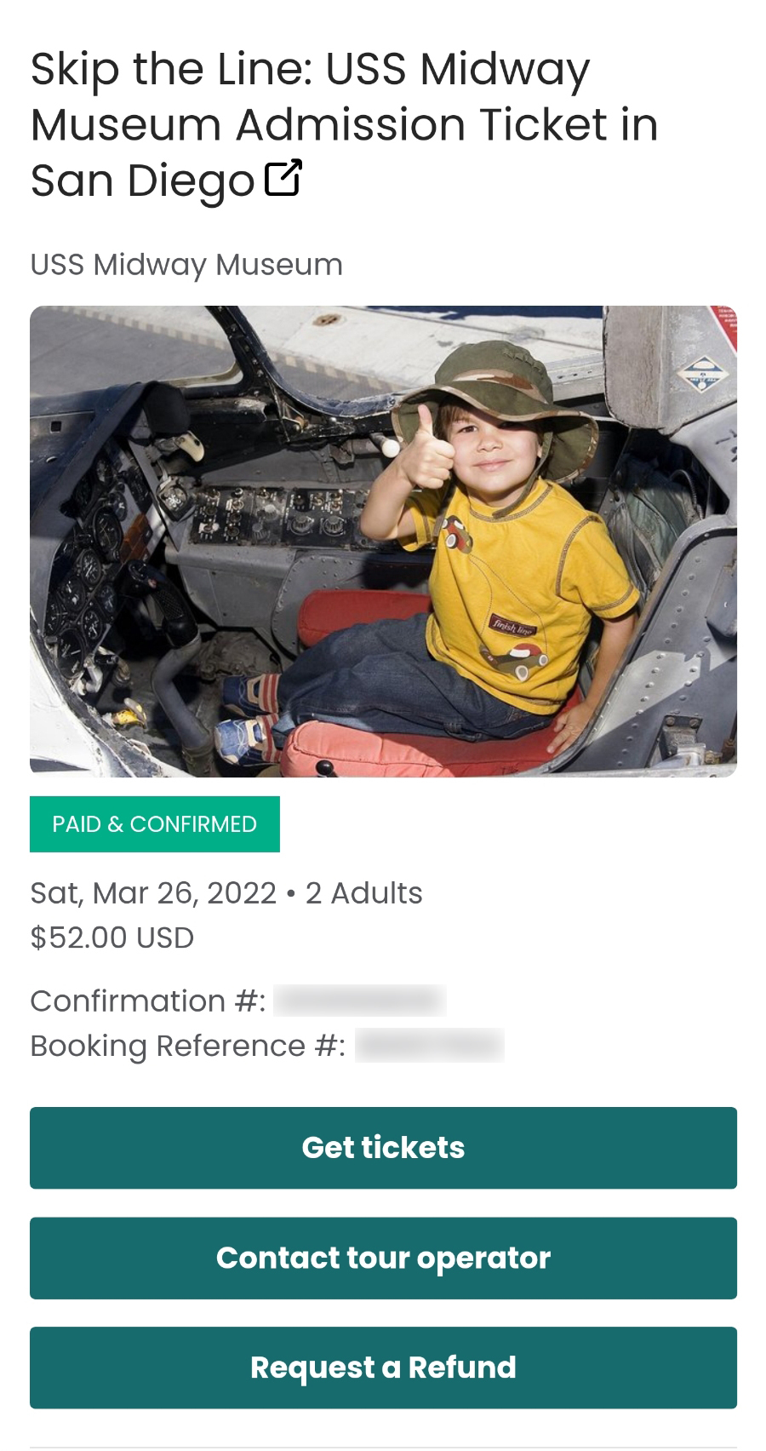Tap the Confirmation # label
The image size is (766, 1451).
(148, 1001)
